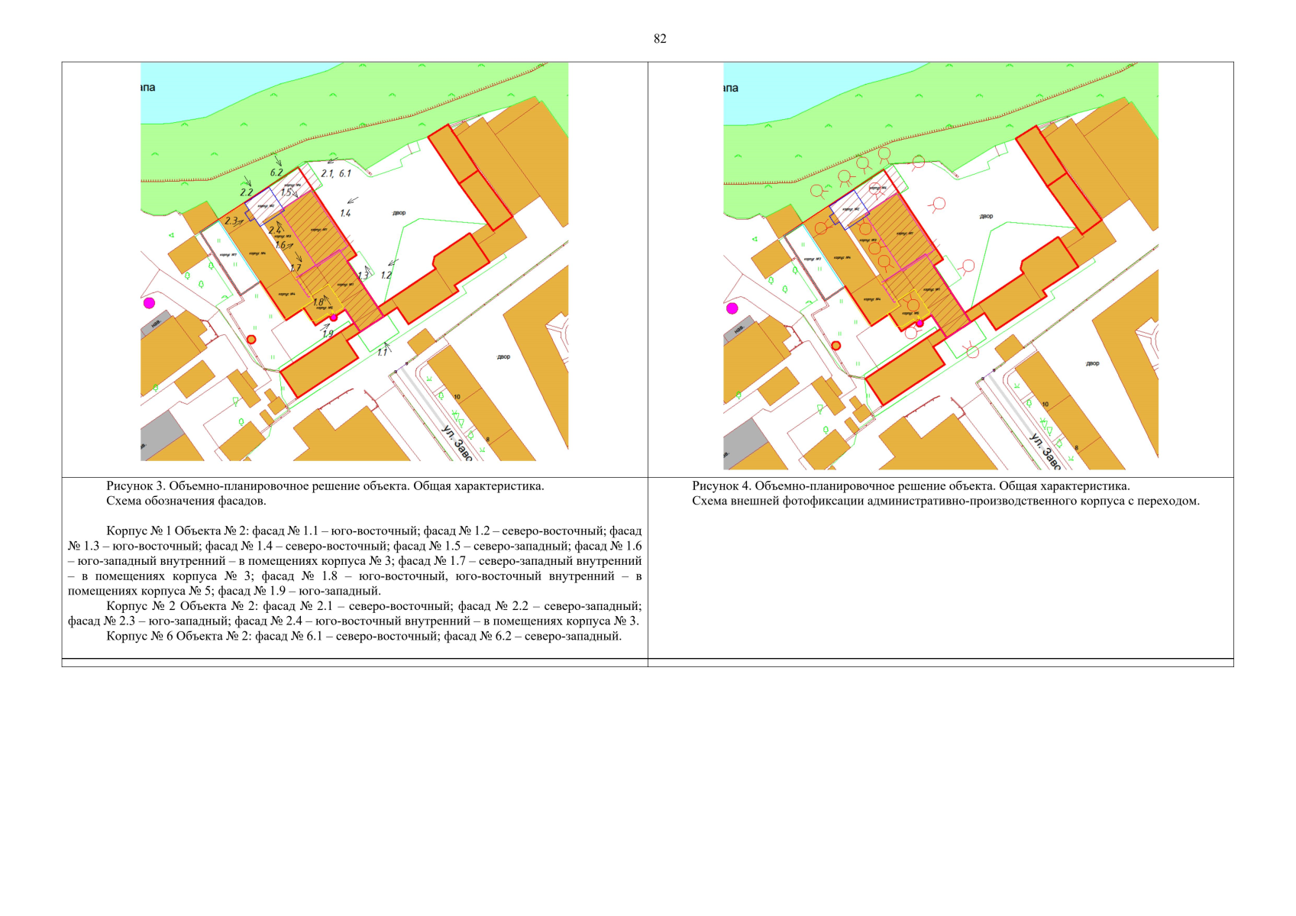Click house number 10 on left map
Screen dimensions: 1296x916
[x=457, y=397]
